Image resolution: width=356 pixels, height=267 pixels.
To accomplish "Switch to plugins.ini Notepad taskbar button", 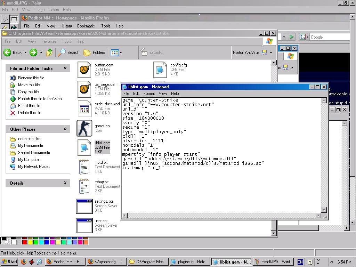I will click(190, 262).
